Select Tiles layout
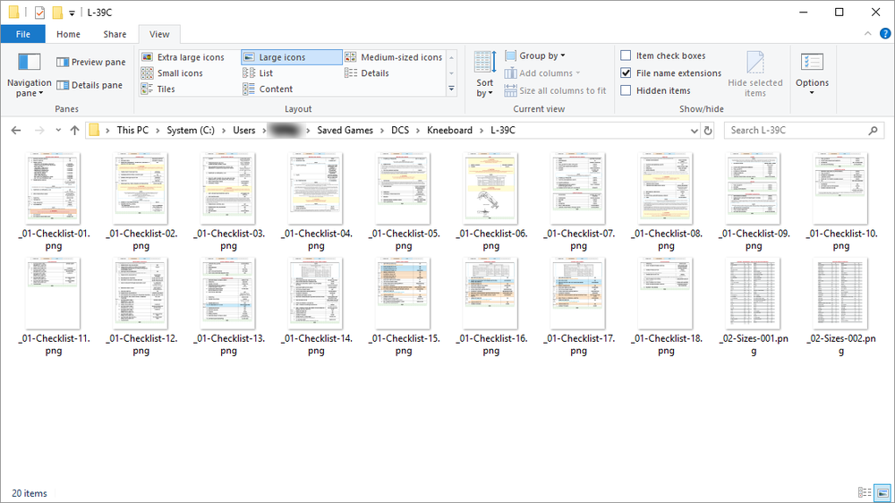 (x=158, y=90)
